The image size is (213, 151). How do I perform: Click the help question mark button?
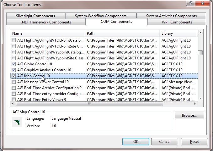pyautogui.click(x=189, y=3)
